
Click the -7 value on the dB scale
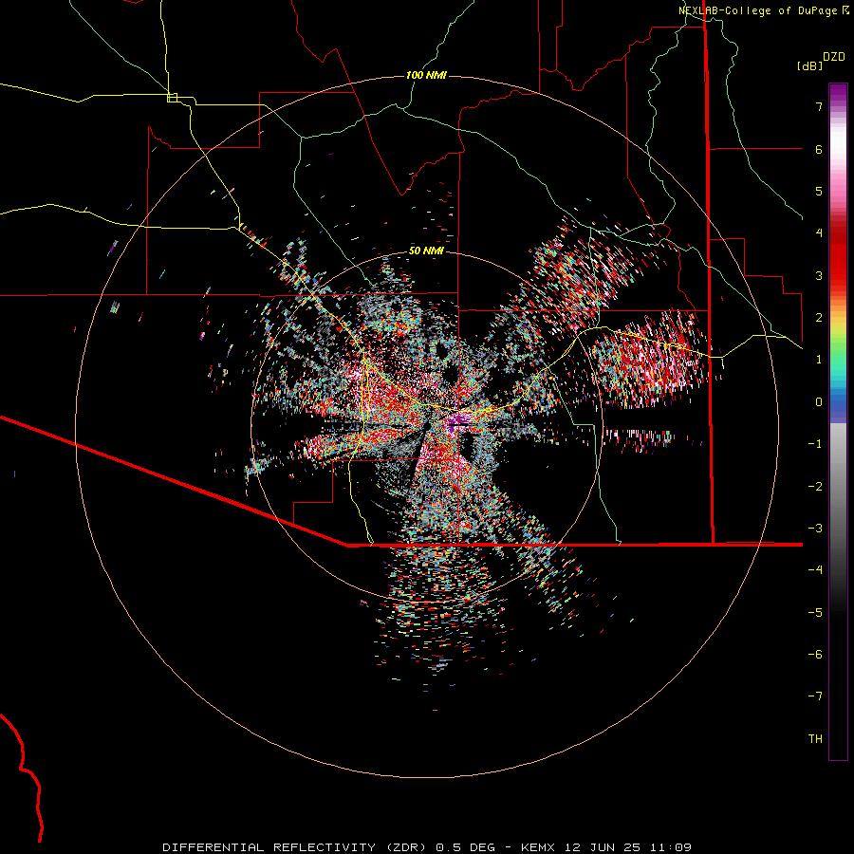click(x=815, y=696)
